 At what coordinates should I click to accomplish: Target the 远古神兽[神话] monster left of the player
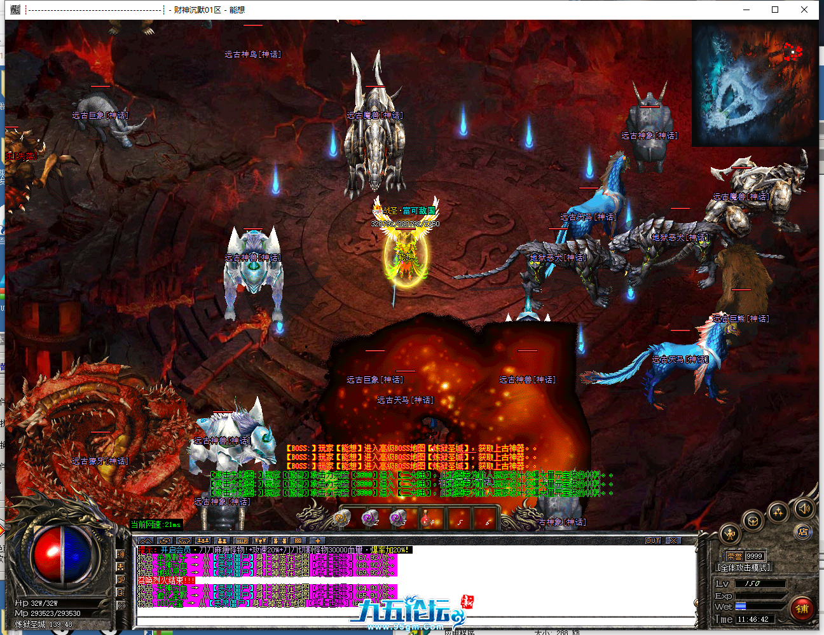(x=253, y=273)
